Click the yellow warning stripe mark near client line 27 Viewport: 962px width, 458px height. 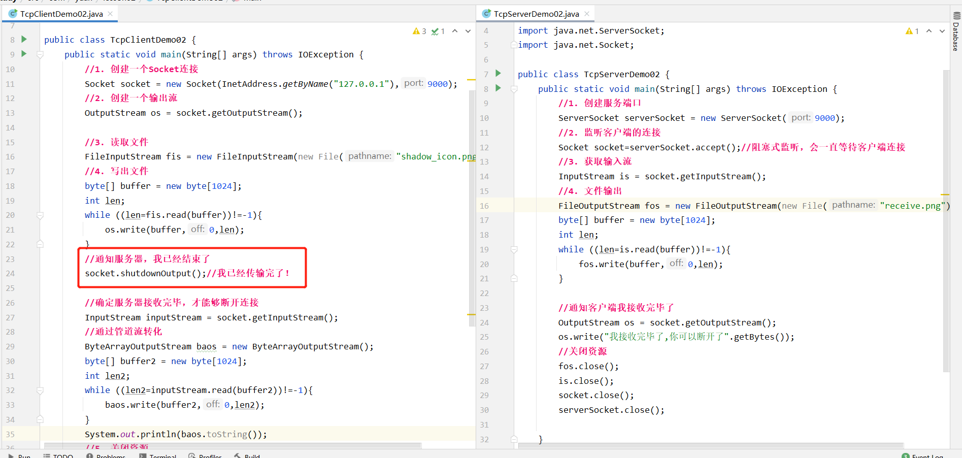tap(471, 315)
